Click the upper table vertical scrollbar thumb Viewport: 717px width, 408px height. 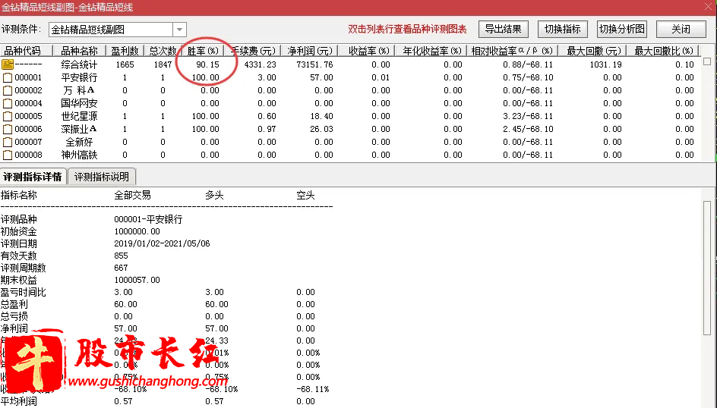[707, 61]
